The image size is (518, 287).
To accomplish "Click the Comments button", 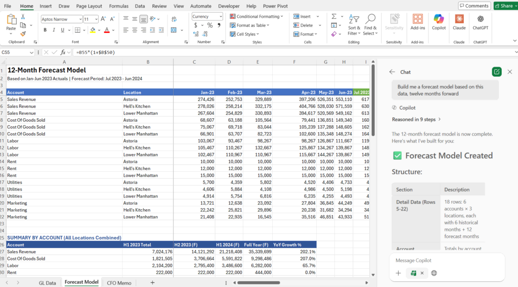I will pyautogui.click(x=474, y=6).
